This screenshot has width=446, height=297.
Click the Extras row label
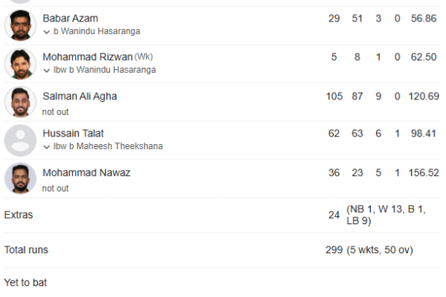(19, 215)
